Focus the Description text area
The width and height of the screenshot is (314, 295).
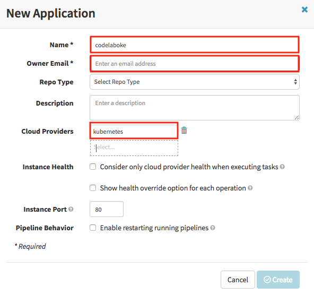pyautogui.click(x=195, y=108)
